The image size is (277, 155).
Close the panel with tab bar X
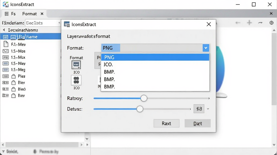coord(271,13)
